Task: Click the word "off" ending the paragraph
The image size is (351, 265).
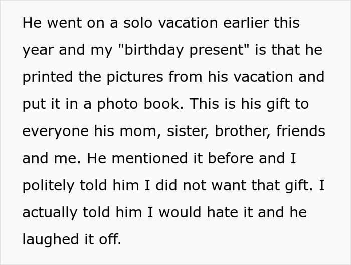Action: pos(112,239)
